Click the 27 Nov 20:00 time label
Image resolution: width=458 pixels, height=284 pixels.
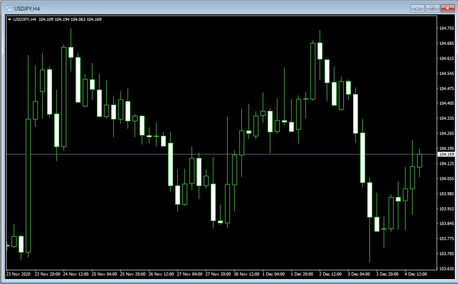point(218,274)
